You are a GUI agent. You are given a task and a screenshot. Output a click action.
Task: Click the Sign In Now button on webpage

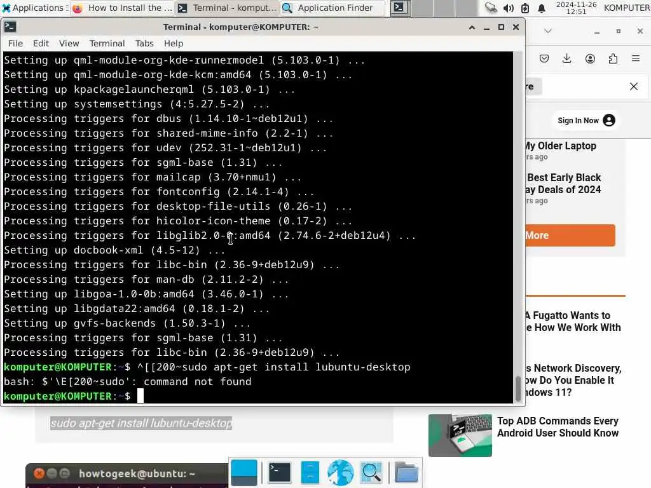click(586, 120)
